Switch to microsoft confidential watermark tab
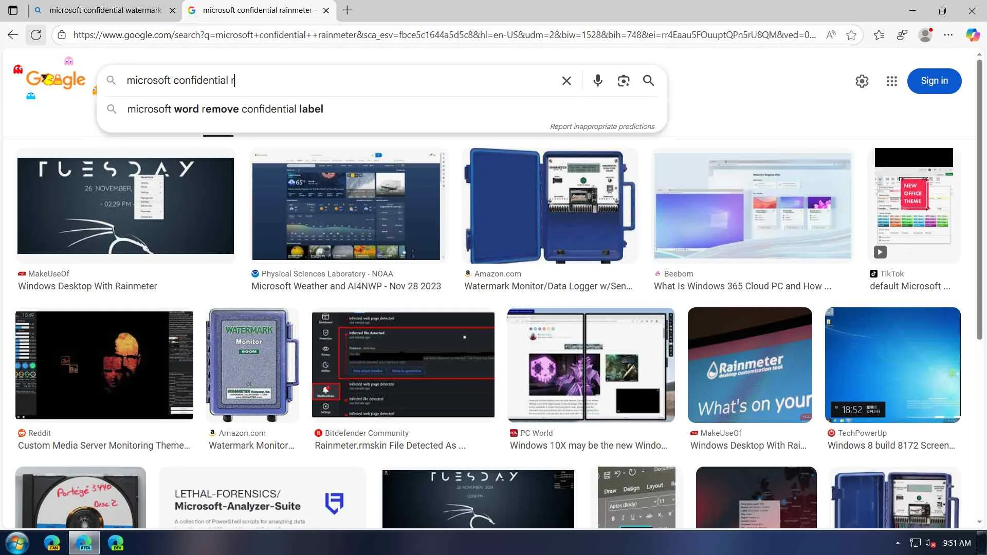987x555 pixels. tap(105, 10)
